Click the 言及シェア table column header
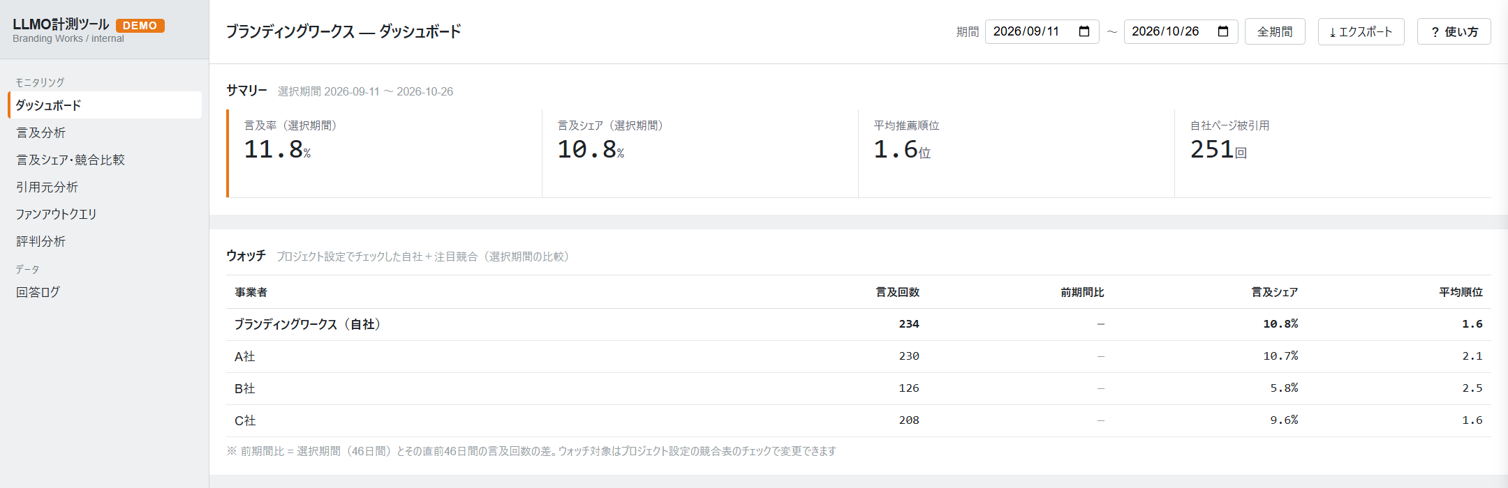Screen dimensions: 1508x488 tap(1275, 292)
